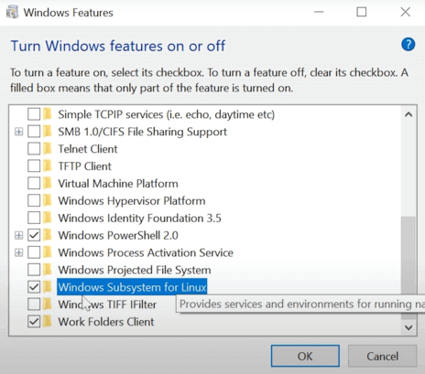Click folder icon beside Windows Subsystem for Linux
Screen dimensions: 425x374
[47, 287]
